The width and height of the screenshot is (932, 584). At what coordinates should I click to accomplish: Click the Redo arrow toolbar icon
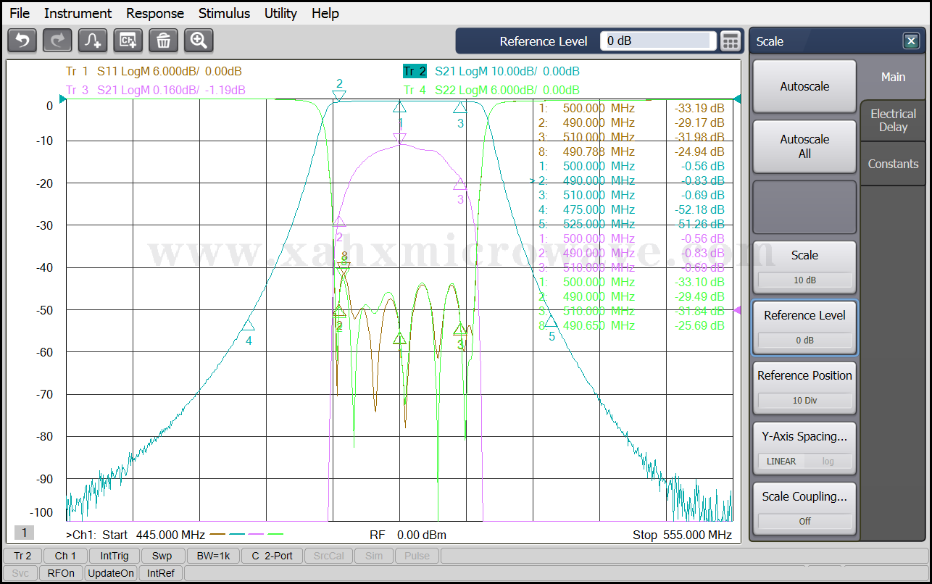coord(58,41)
